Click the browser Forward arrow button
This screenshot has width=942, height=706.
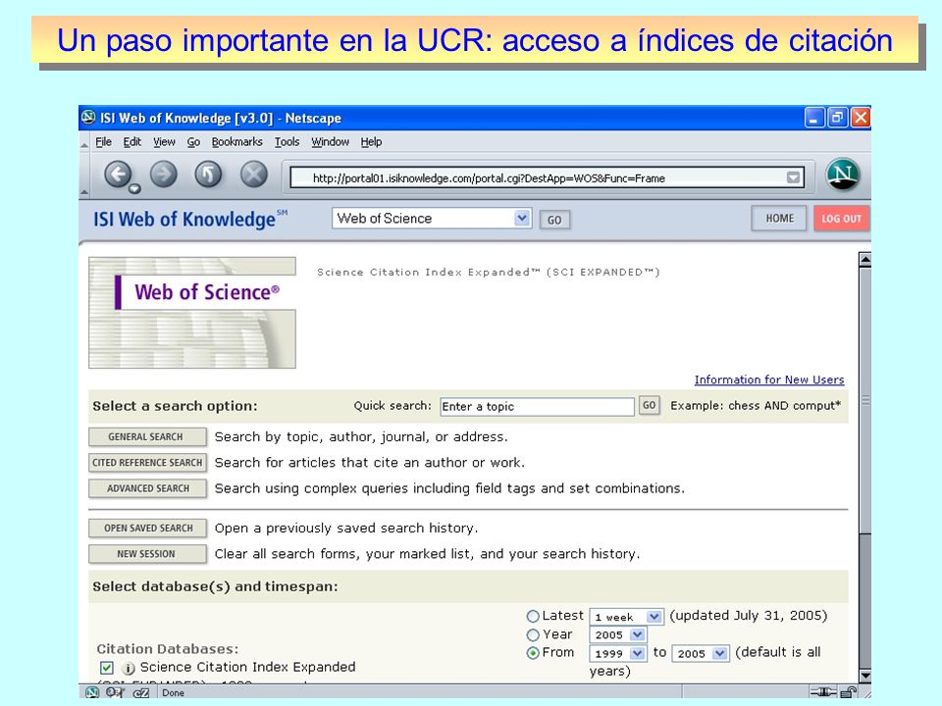163,175
